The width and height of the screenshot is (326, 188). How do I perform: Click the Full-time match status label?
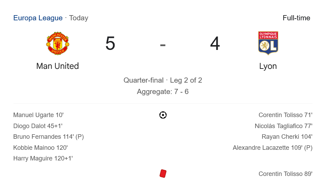[x=296, y=18]
